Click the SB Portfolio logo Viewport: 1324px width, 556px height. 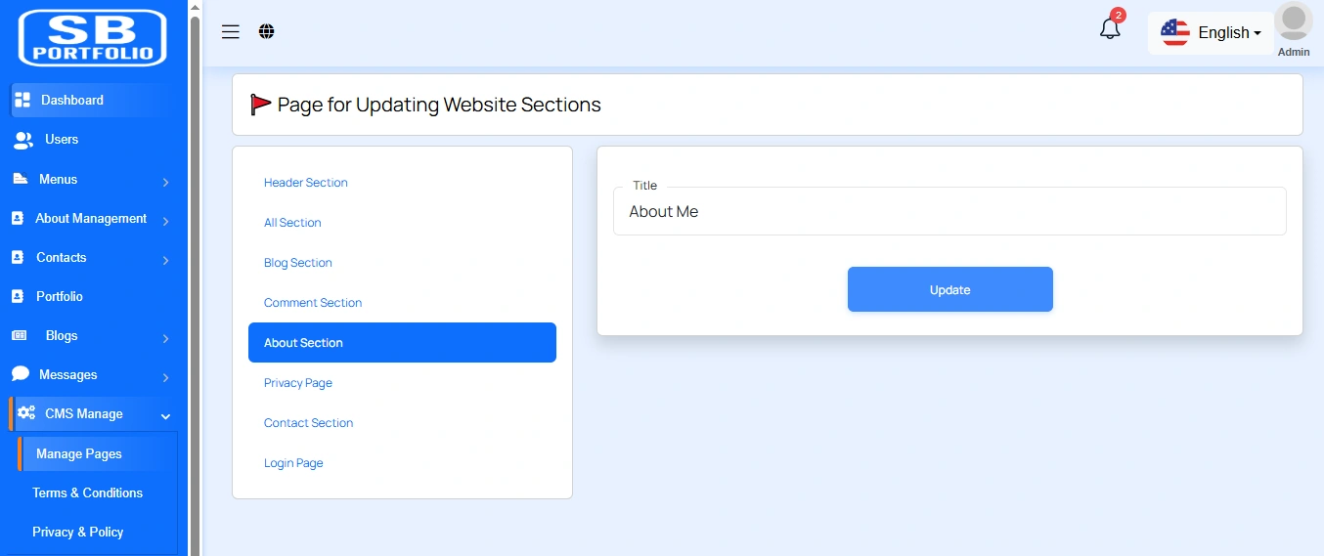point(93,38)
